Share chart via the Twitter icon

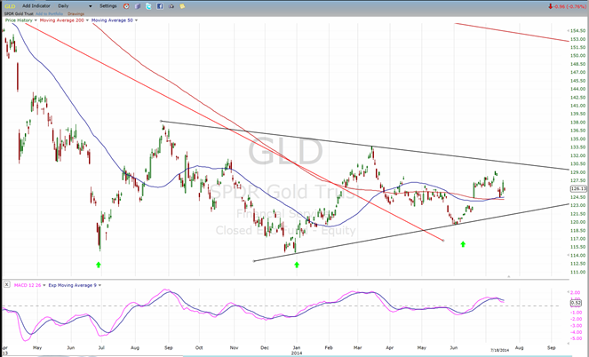pyautogui.click(x=148, y=6)
